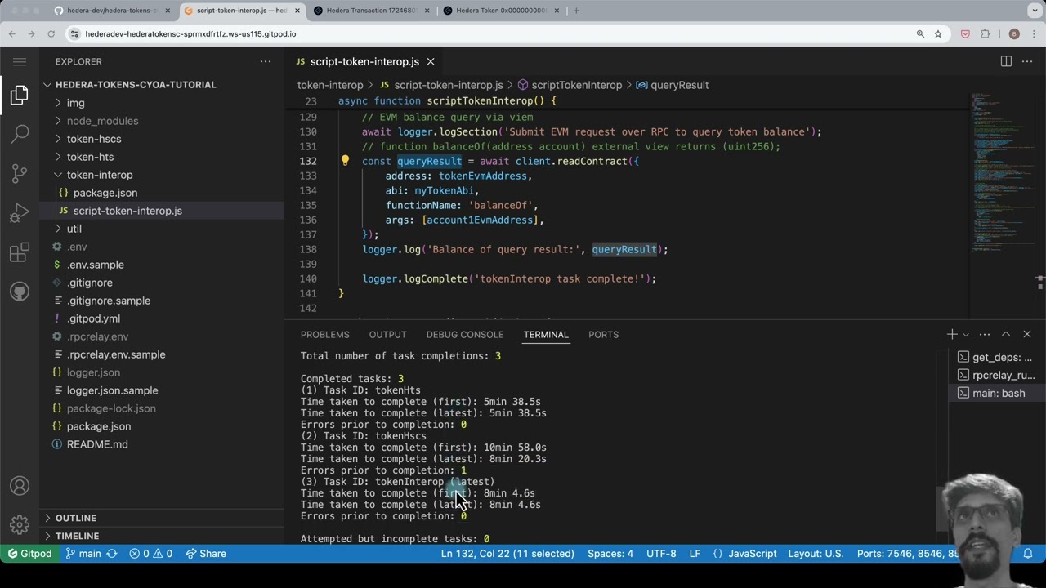
Task: Open the Explorer view icon
Action: (x=20, y=96)
